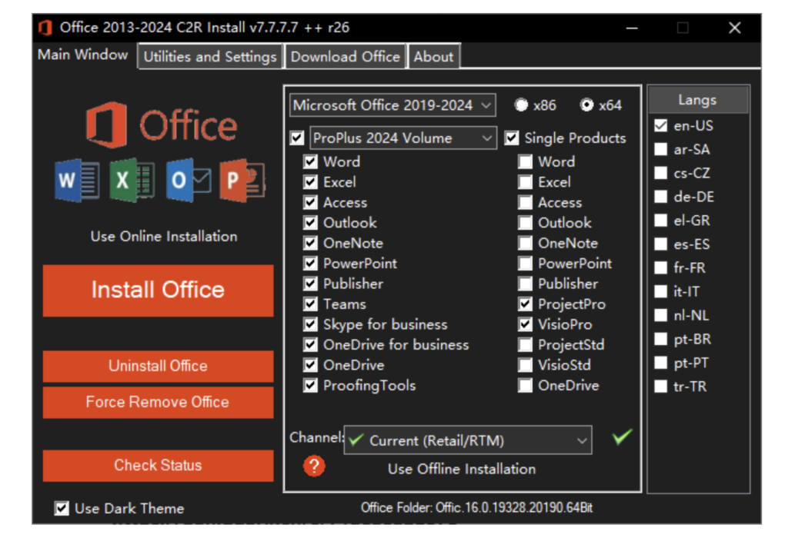This screenshot has height=541, width=788.
Task: Open the Microsoft Office 2019-2024 version dropdown
Action: click(x=392, y=105)
